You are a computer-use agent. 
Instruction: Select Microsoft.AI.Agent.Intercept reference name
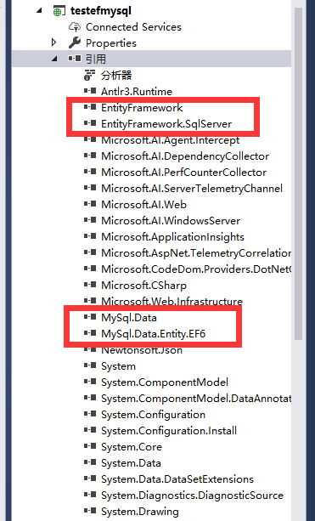tap(170, 140)
